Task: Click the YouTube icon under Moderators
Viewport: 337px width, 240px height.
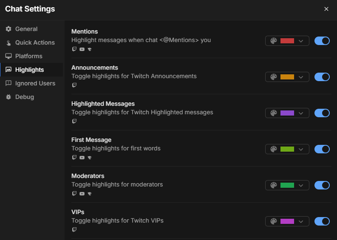Action: 82,194
